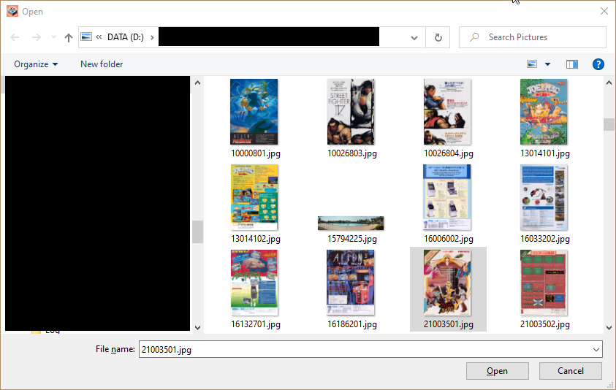Click the file name label 10000801.jpg
The image size is (616, 390).
pyautogui.click(x=256, y=153)
